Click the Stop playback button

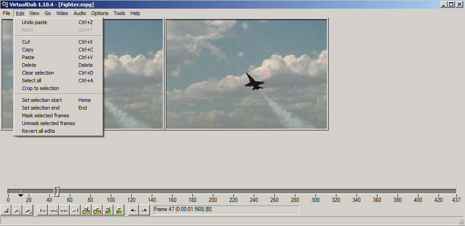coord(6,211)
